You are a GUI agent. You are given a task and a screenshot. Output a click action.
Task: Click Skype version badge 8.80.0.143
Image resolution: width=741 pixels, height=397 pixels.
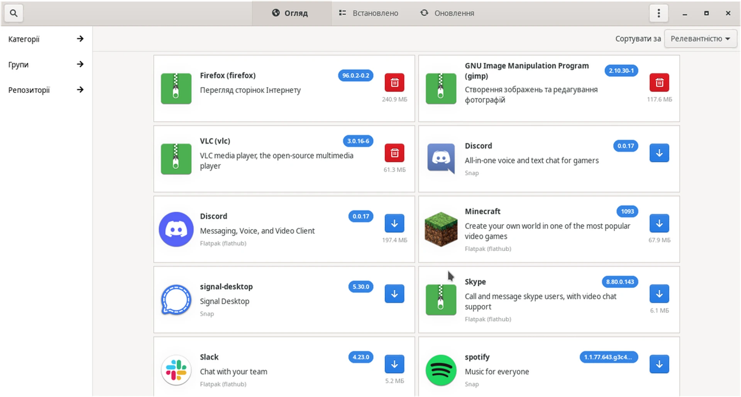click(x=620, y=282)
